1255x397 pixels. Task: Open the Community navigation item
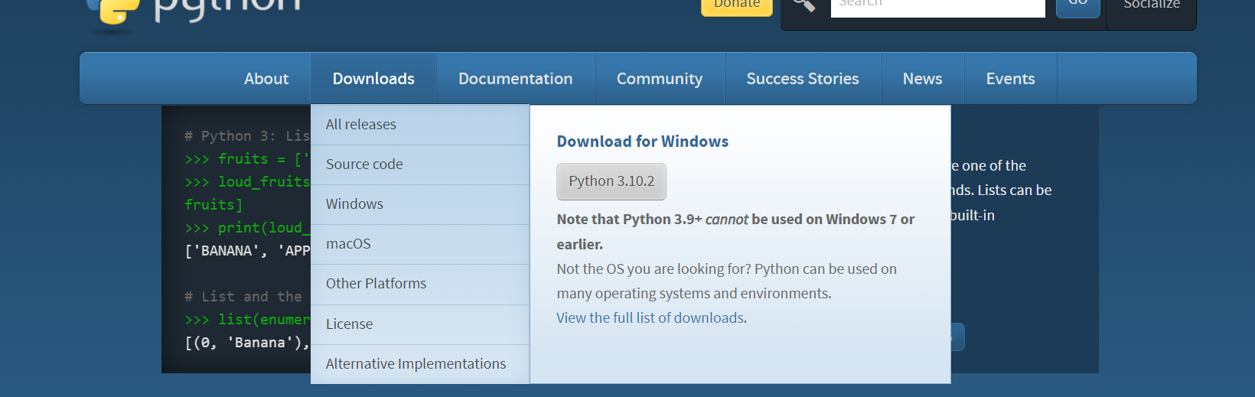pyautogui.click(x=660, y=79)
